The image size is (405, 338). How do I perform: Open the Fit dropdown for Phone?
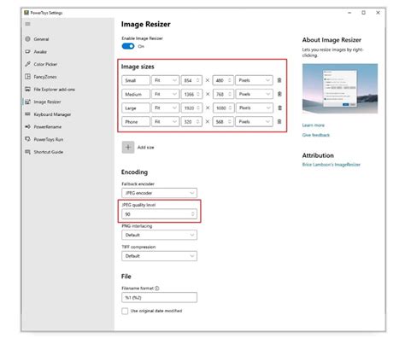(165, 121)
